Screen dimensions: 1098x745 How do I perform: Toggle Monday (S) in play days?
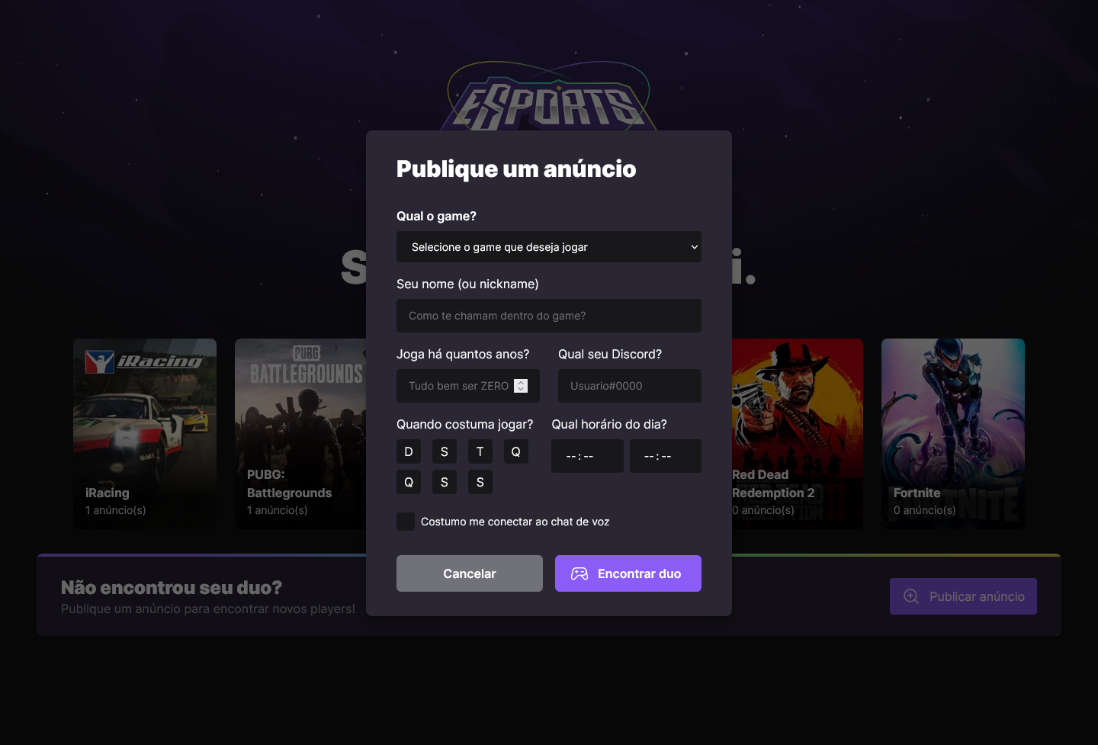coord(445,451)
